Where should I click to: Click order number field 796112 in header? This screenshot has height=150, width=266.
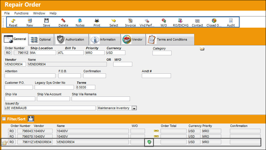(21, 53)
